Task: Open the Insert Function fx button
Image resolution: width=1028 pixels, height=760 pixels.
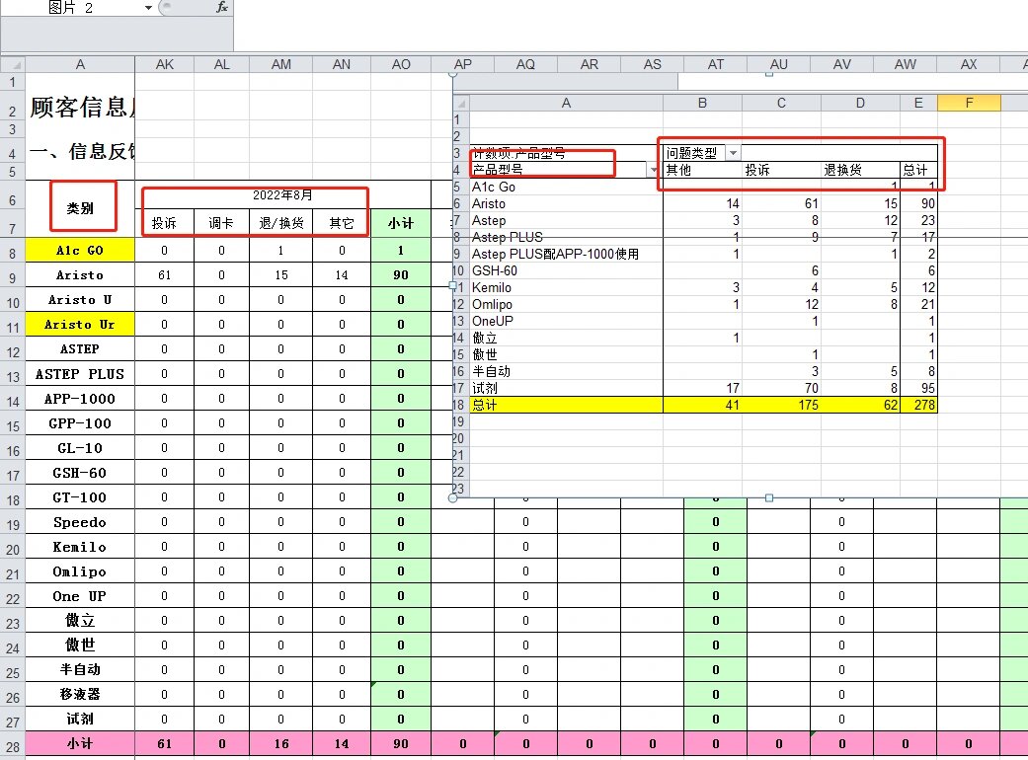Action: (x=221, y=7)
